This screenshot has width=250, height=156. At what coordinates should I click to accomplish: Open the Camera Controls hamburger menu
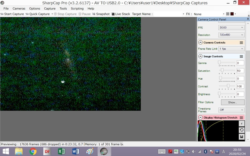click(x=241, y=43)
